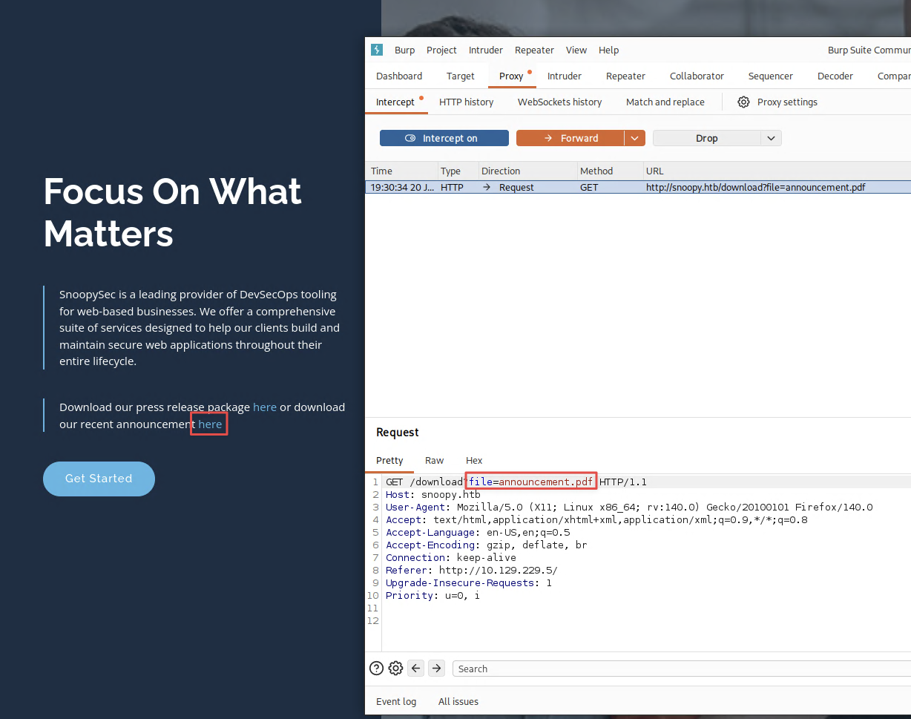Open the Project menu
The image size is (911, 719).
coord(441,50)
